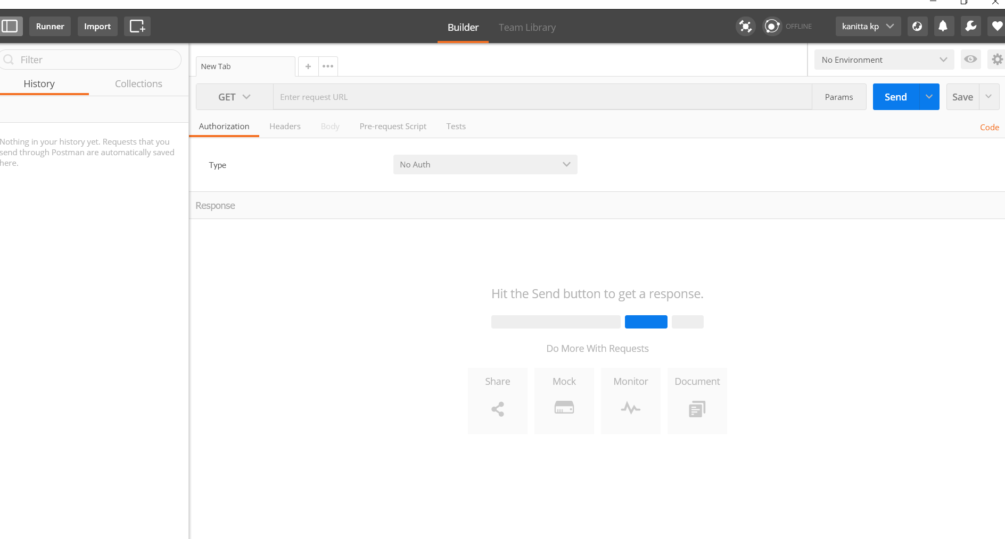Click the sync status icon

tap(772, 26)
